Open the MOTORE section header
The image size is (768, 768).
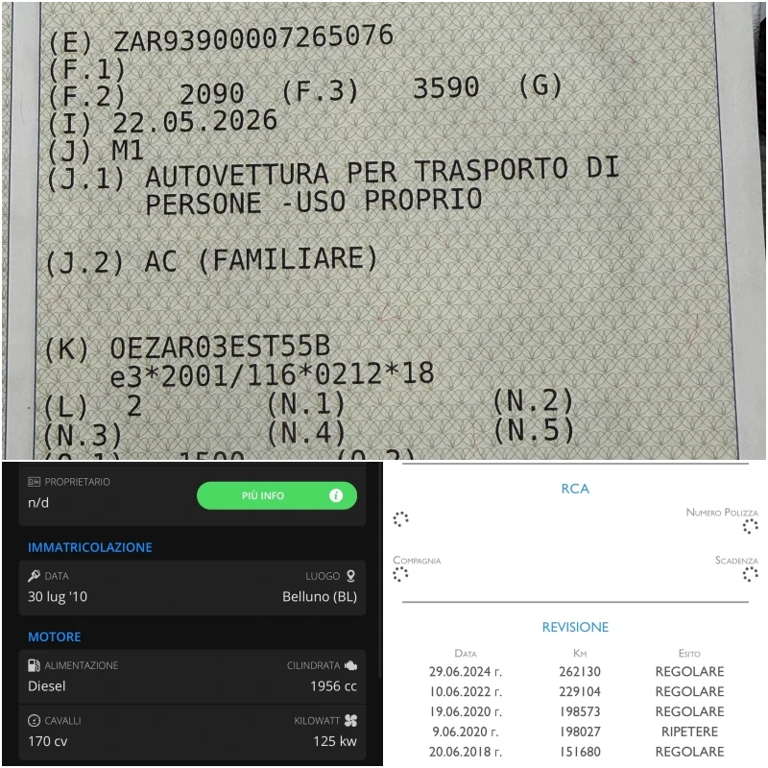coord(55,636)
